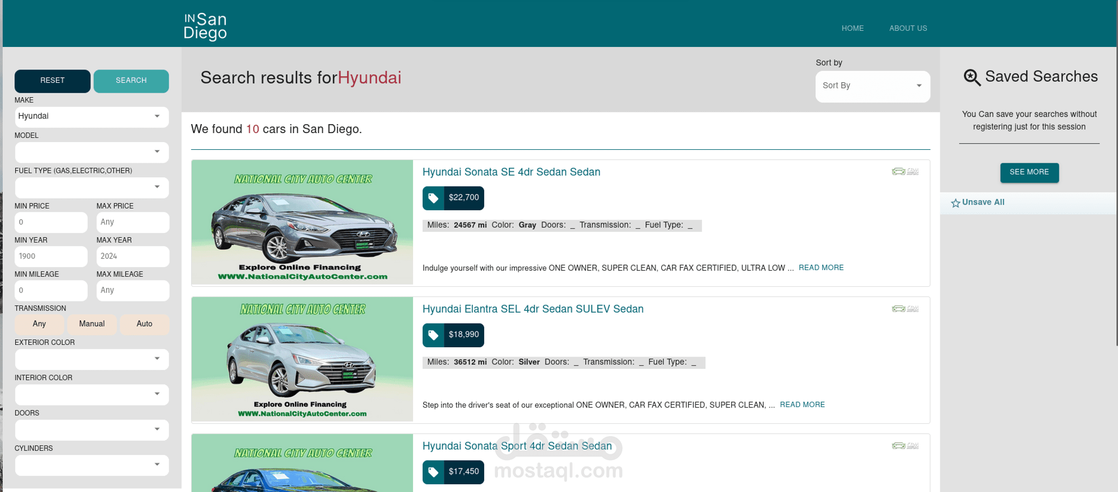The width and height of the screenshot is (1118, 492).
Task: Open Hyundai Sonata SE 4dr Sedan listing title
Action: pos(511,172)
